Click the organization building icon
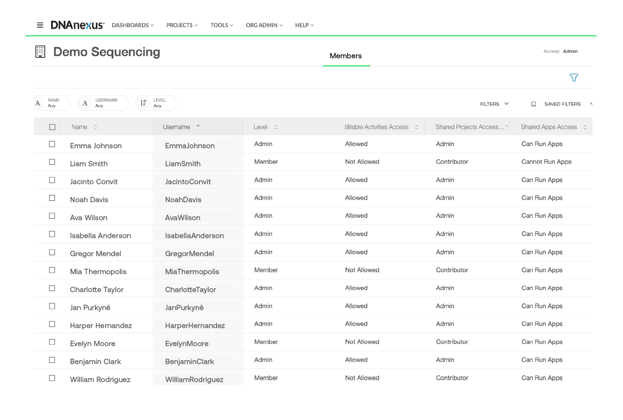This screenshot has width=623, height=420. coord(40,52)
